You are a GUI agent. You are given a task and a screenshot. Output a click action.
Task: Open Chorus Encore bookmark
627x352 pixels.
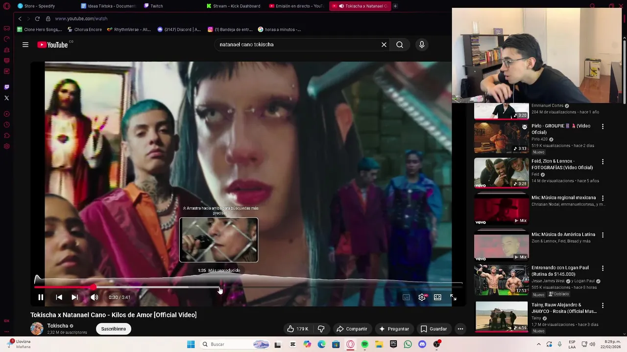click(x=84, y=29)
